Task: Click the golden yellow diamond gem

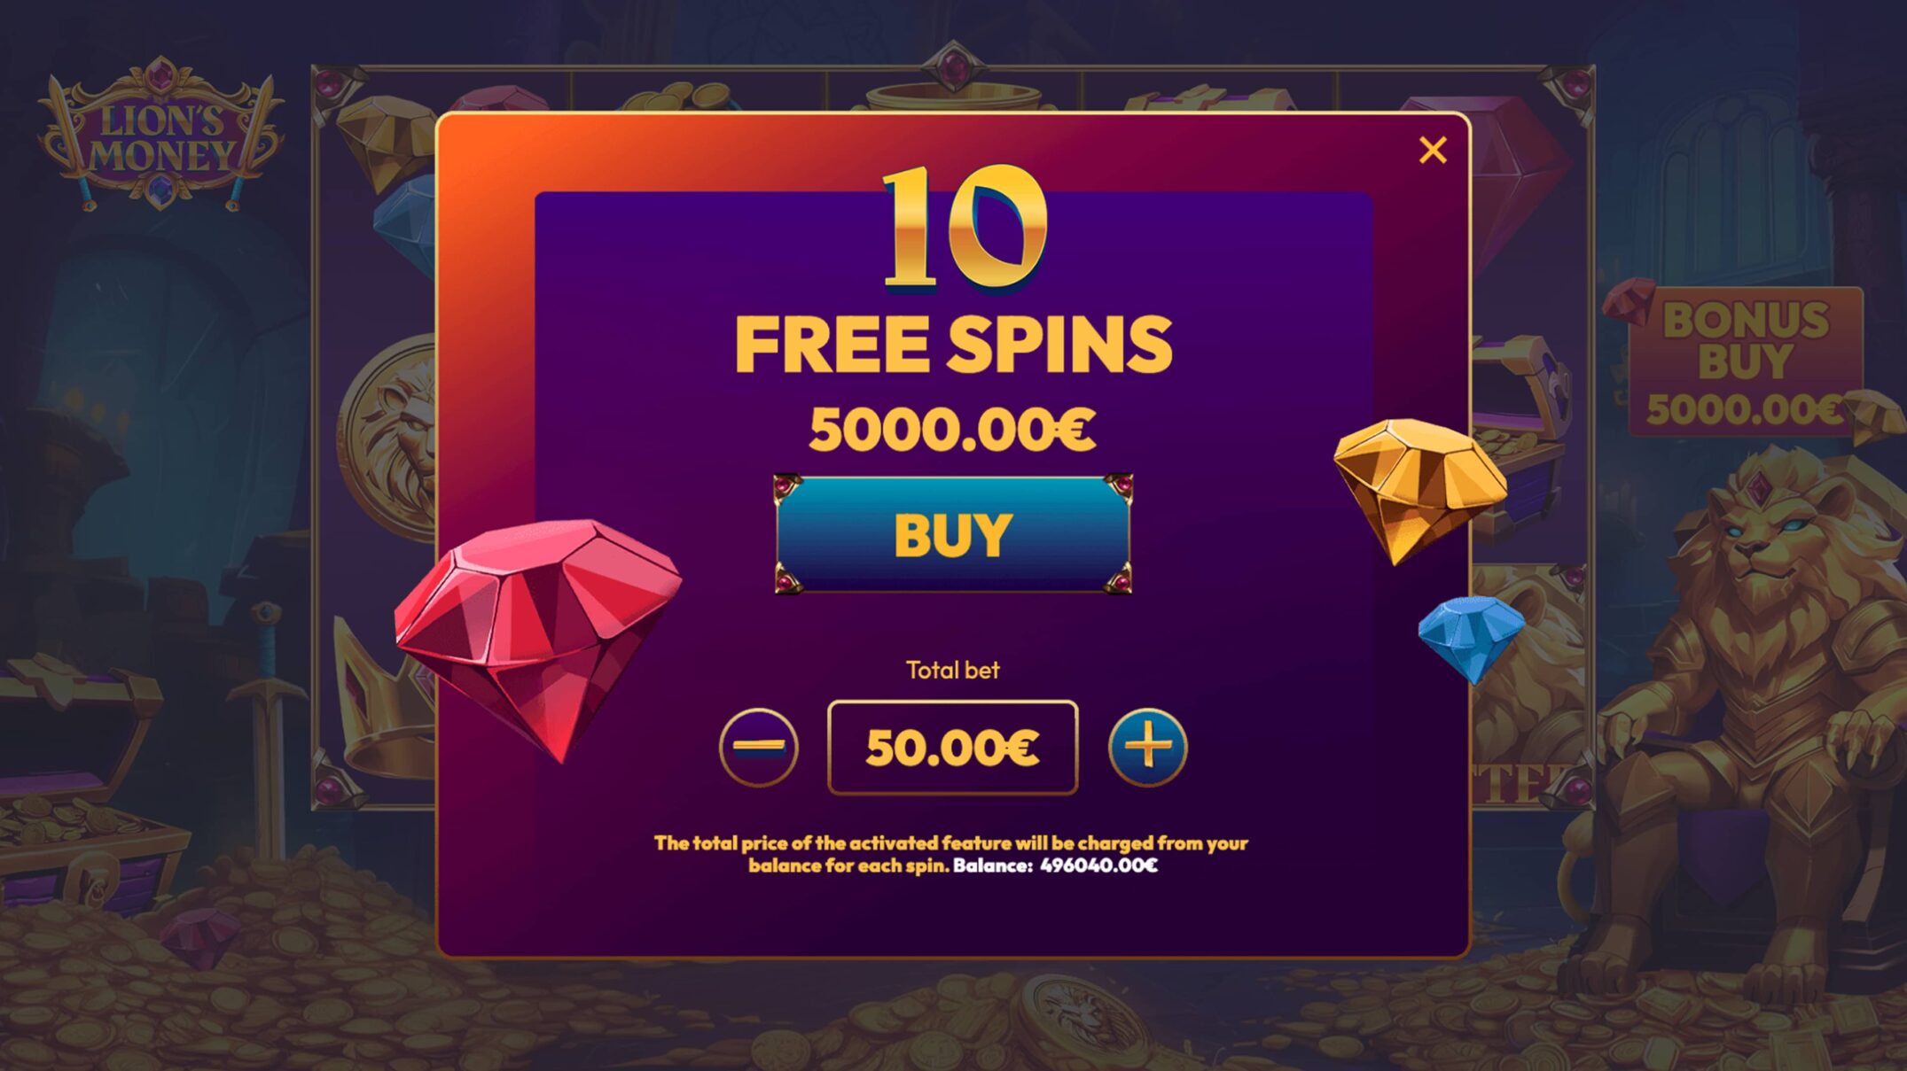Action: (x=1419, y=490)
